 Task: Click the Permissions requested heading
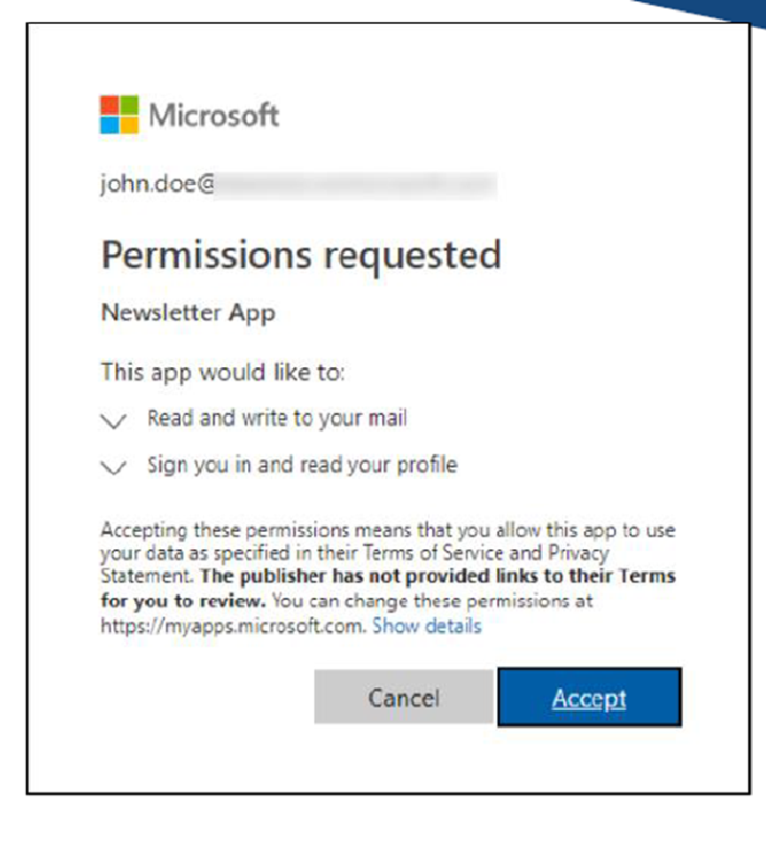302,256
